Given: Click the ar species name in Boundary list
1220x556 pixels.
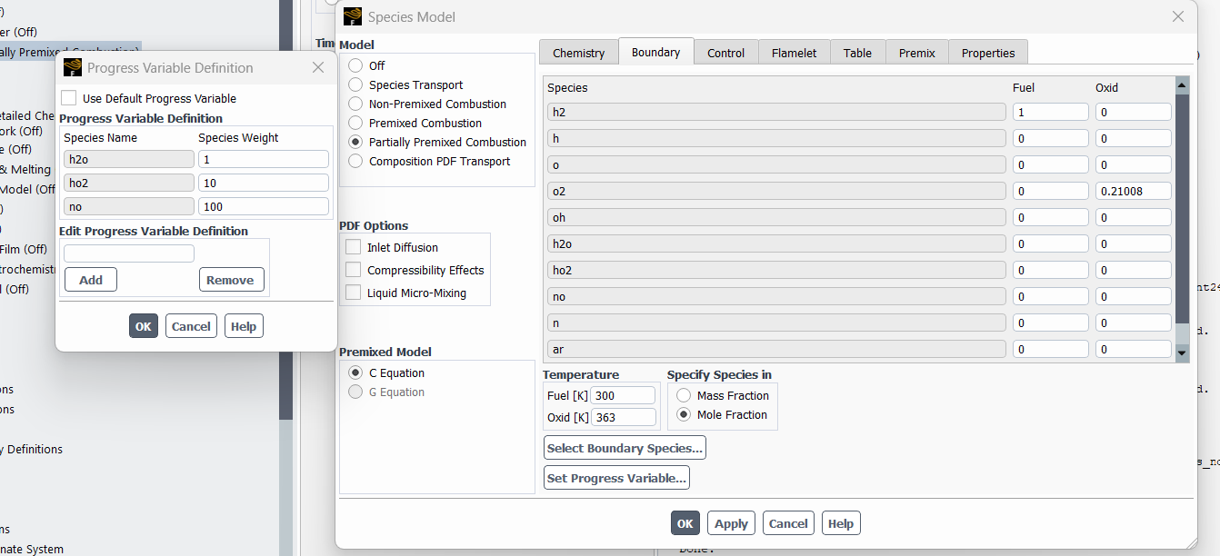Looking at the screenshot, I should (x=776, y=349).
